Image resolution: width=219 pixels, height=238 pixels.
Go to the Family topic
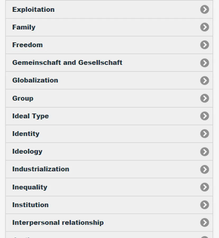point(24,27)
